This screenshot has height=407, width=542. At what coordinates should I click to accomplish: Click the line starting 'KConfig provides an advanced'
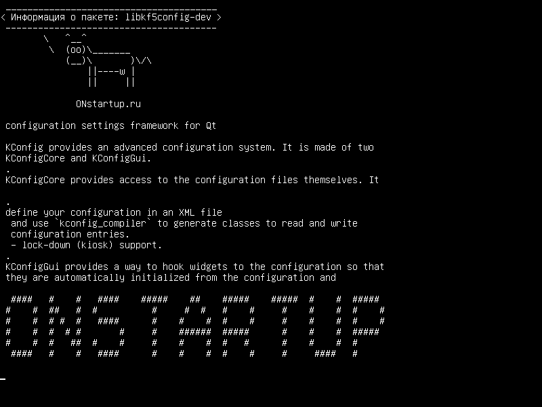[190, 147]
